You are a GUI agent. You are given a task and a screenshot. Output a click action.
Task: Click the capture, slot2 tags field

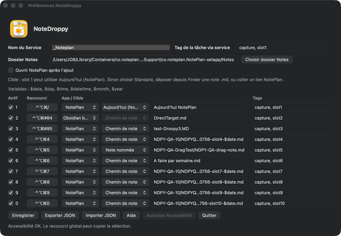[293, 118]
